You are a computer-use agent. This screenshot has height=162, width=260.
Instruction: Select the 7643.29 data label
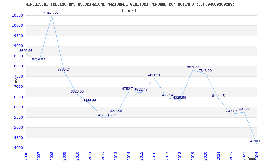tap(205, 71)
